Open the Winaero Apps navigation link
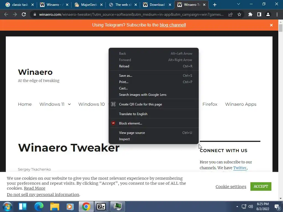The image size is (283, 212). click(x=241, y=104)
